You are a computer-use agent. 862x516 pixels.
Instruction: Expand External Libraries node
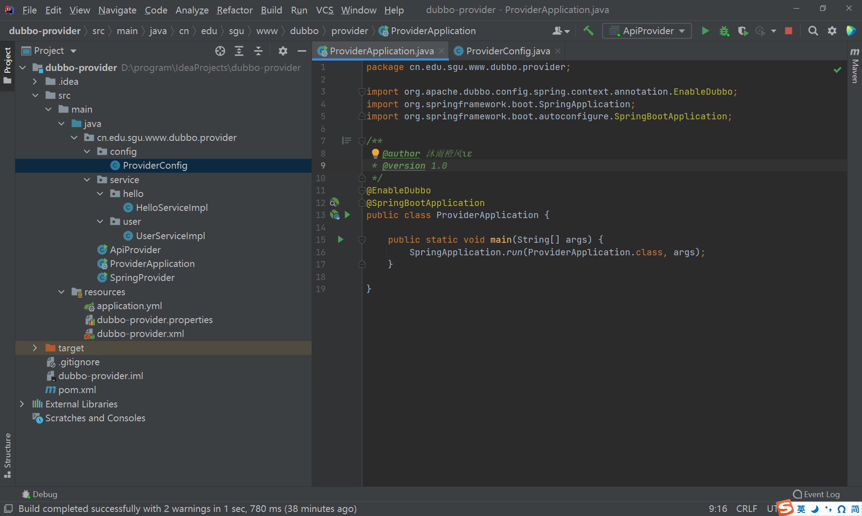pos(22,404)
